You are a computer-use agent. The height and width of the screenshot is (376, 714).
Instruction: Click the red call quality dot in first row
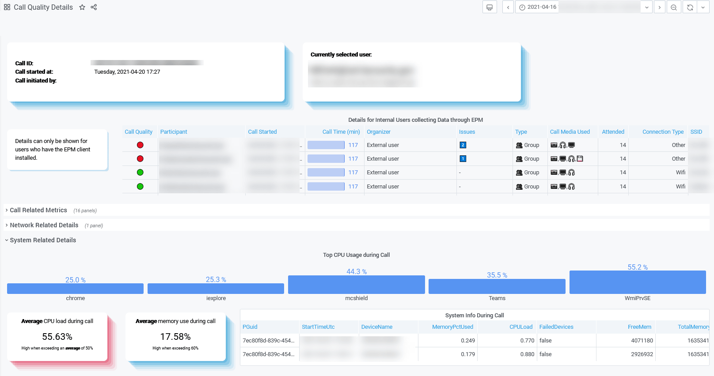pos(140,145)
